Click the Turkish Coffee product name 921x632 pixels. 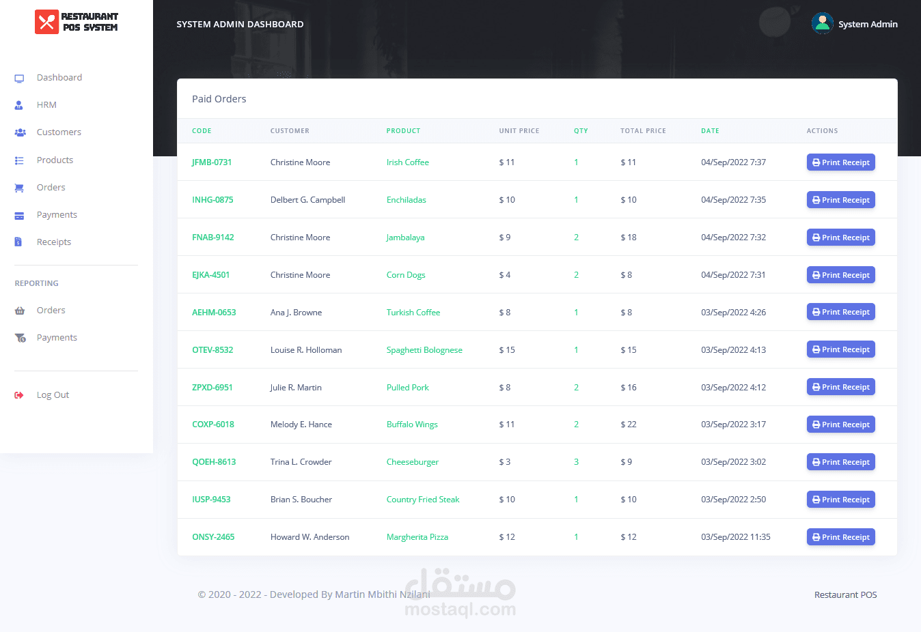coord(413,313)
